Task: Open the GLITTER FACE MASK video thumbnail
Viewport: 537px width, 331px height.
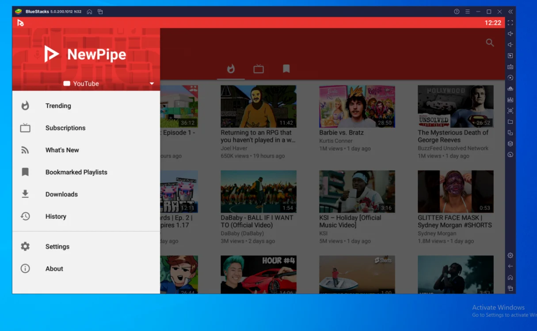Action: 456,192
